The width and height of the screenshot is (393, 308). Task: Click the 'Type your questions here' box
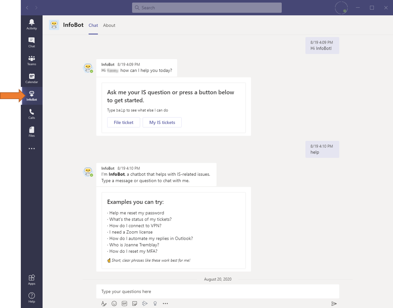pos(218,292)
